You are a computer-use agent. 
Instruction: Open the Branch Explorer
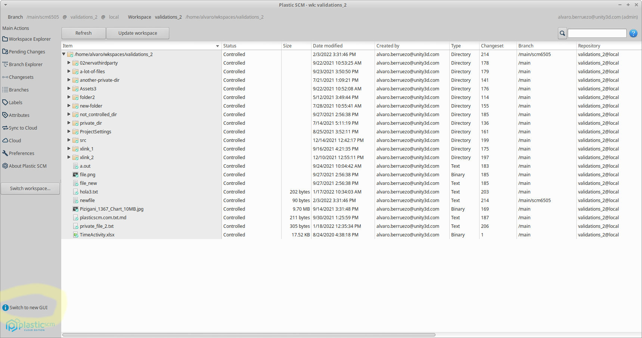point(25,64)
